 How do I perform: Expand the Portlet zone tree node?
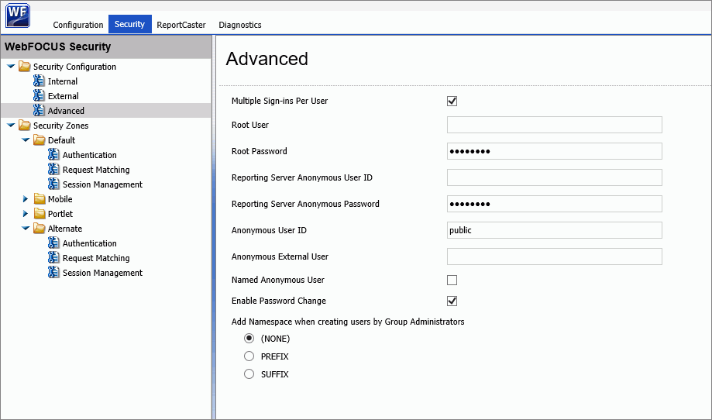point(26,213)
